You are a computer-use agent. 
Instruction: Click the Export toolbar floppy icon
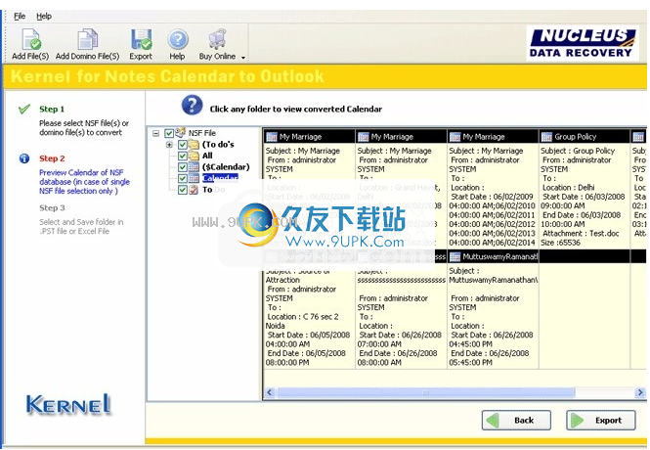click(x=141, y=39)
